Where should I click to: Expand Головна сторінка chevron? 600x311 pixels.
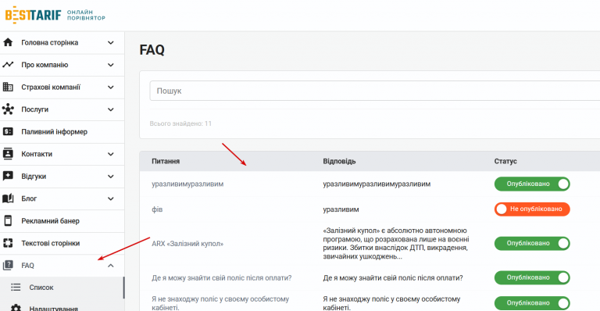coord(111,42)
